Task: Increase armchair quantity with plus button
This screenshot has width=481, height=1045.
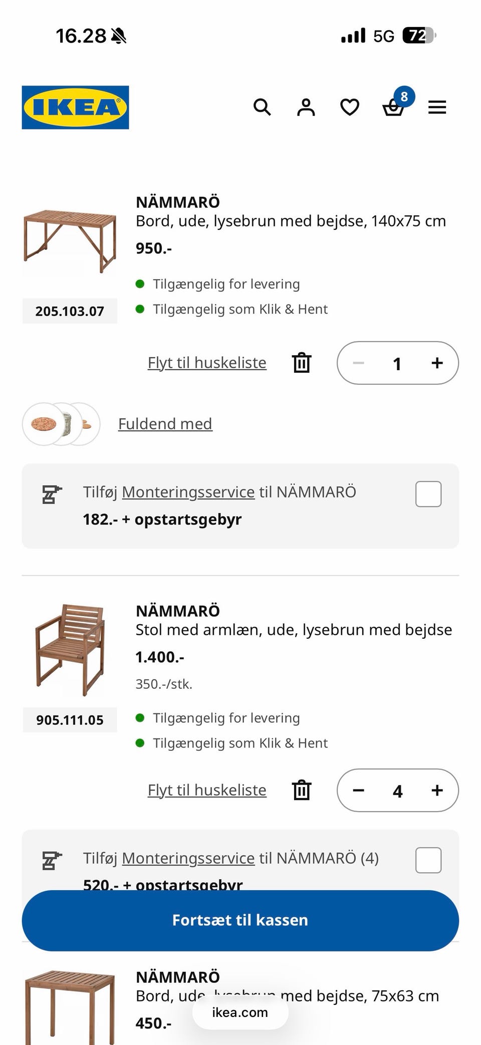Action: click(x=437, y=790)
